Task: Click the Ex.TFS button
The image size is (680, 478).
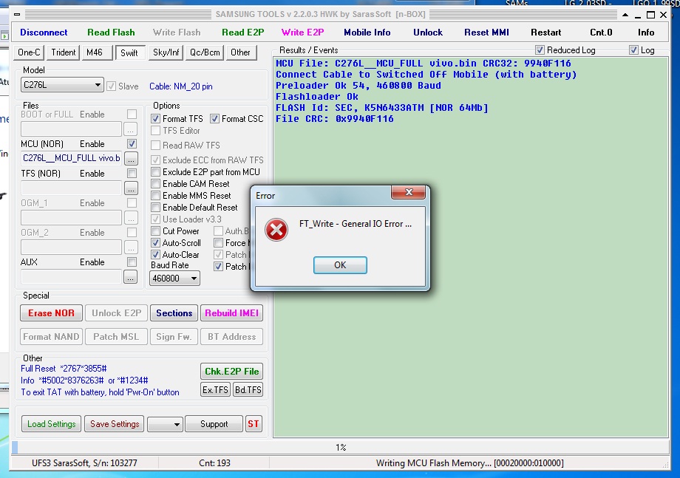Action: [216, 389]
